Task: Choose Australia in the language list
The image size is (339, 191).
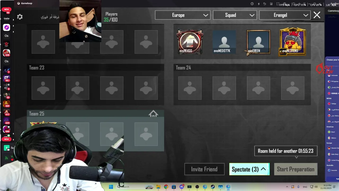Action: tap(333, 170)
